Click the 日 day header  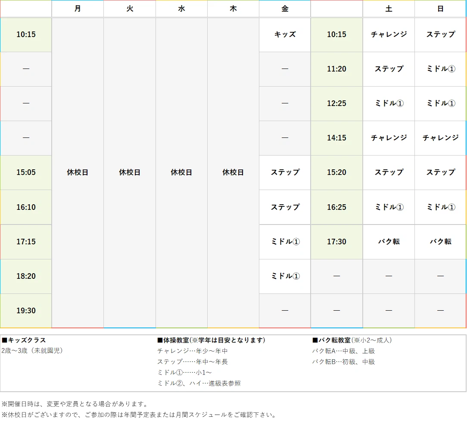pos(440,9)
